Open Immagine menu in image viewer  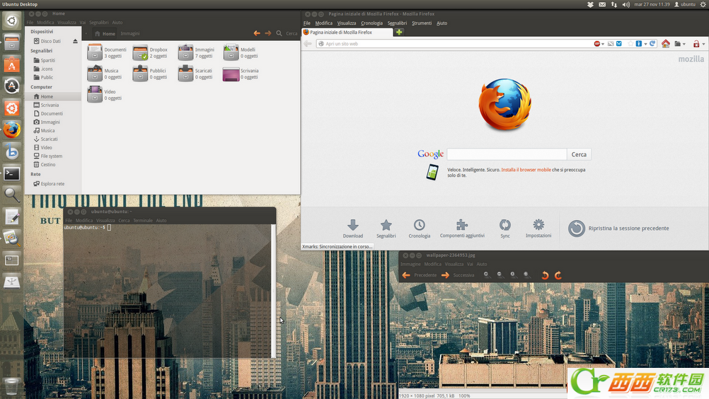[x=410, y=264]
